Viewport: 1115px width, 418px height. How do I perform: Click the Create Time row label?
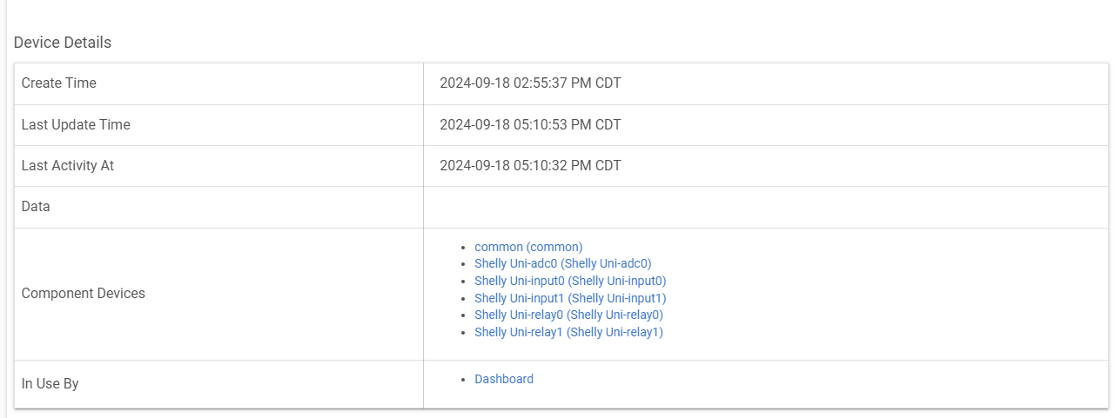click(58, 83)
